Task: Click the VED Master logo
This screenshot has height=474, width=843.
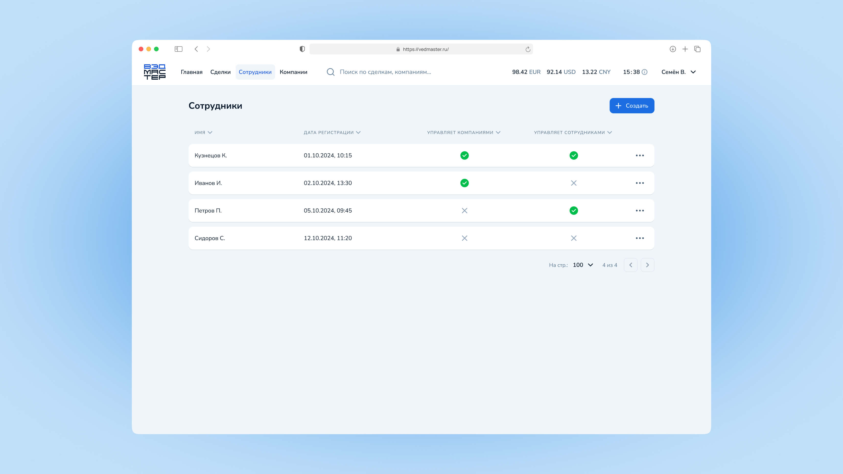Action: (x=155, y=72)
